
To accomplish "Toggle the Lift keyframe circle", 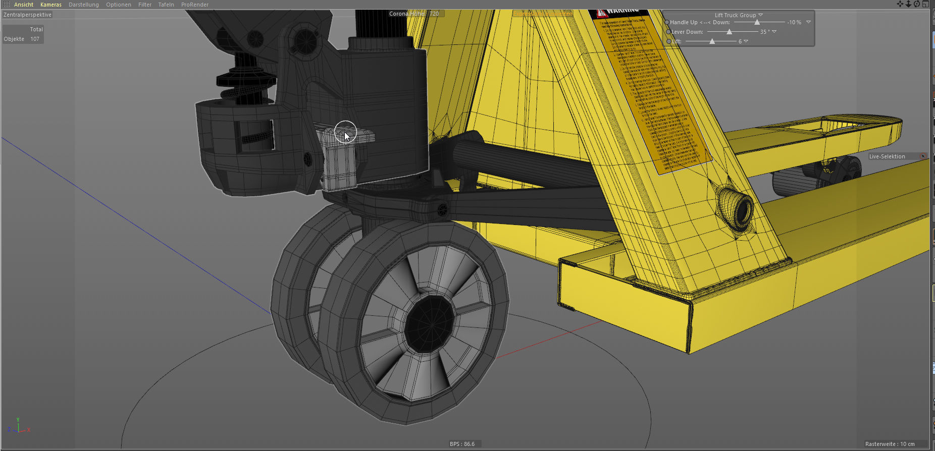I will [669, 41].
